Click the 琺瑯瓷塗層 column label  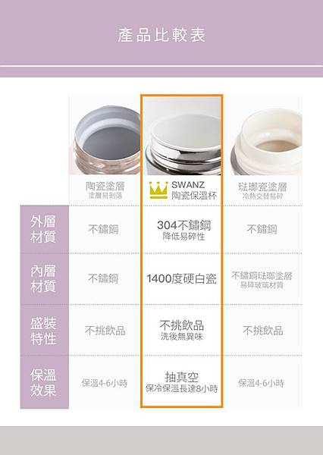point(262,190)
